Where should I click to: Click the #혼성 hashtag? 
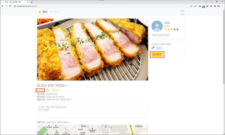[48, 90]
